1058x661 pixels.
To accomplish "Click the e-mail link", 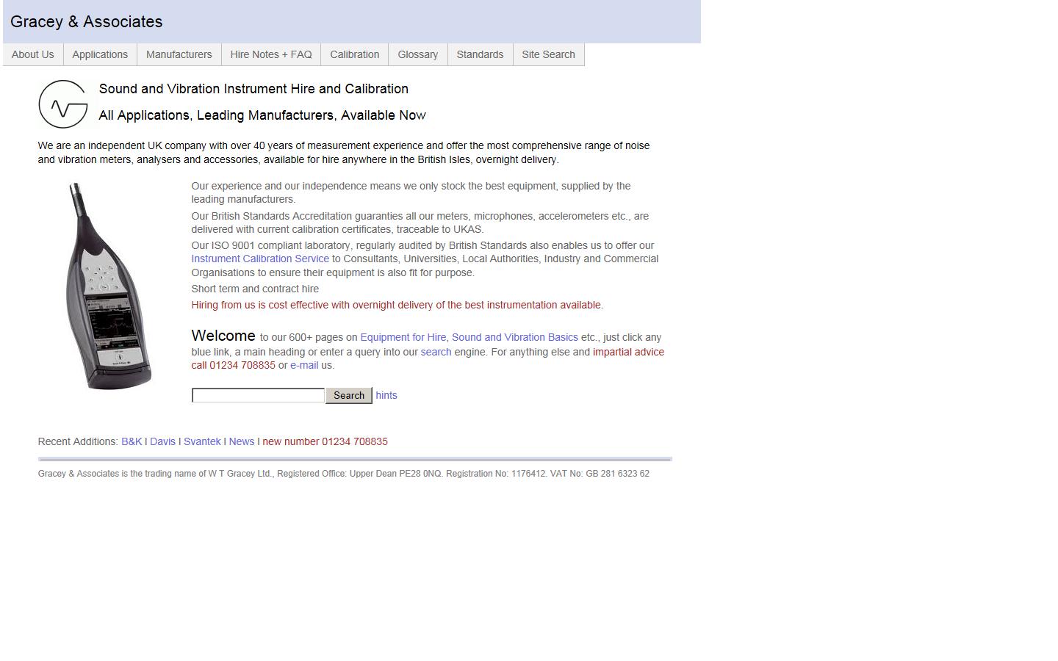I will pos(304,365).
